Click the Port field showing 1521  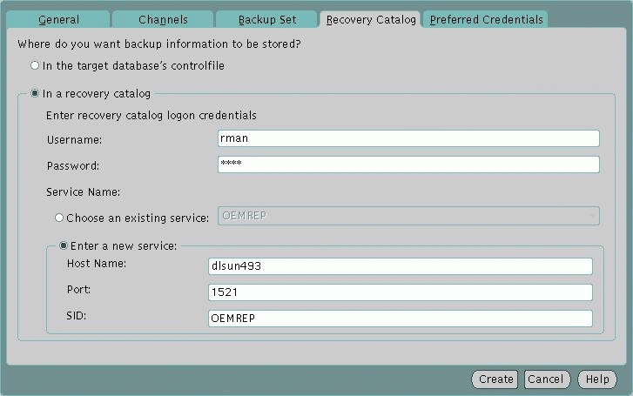click(401, 292)
